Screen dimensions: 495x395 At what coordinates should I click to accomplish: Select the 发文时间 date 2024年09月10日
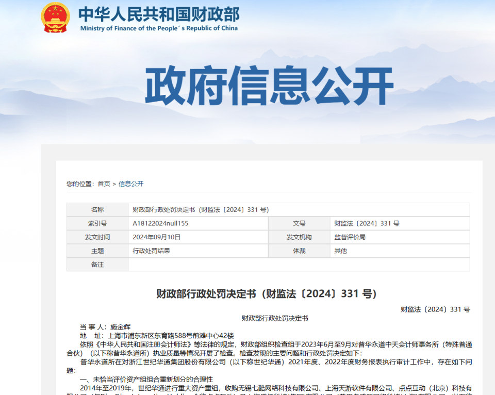coord(156,237)
